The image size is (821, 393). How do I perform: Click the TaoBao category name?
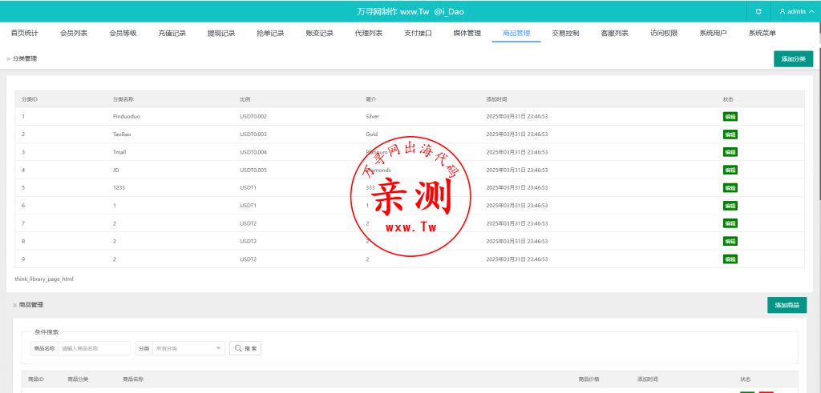(122, 134)
